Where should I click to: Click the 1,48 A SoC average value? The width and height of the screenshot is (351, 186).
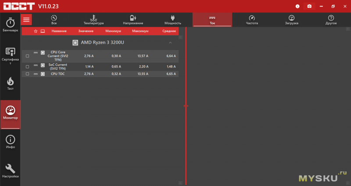171,67
